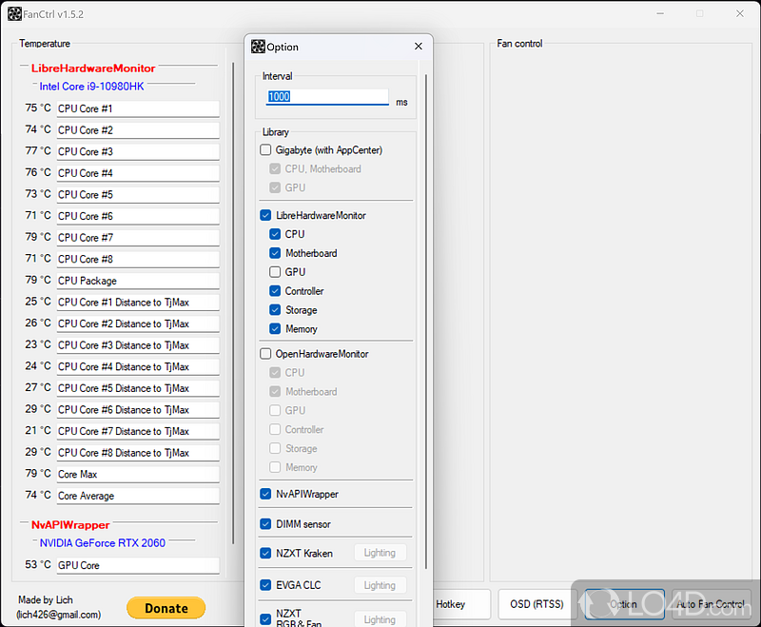Uncheck the NvAPIWrapper checkbox
761x627 pixels.
(265, 494)
